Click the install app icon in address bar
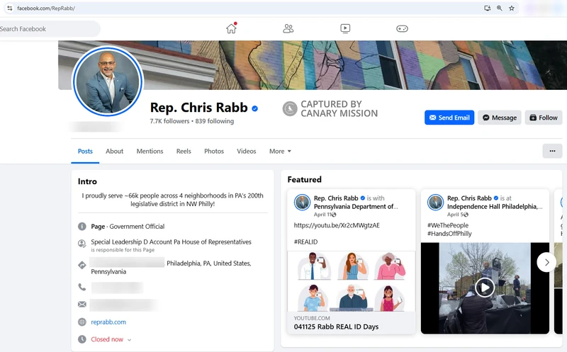Screen dimensions: 567x352 point(487,8)
